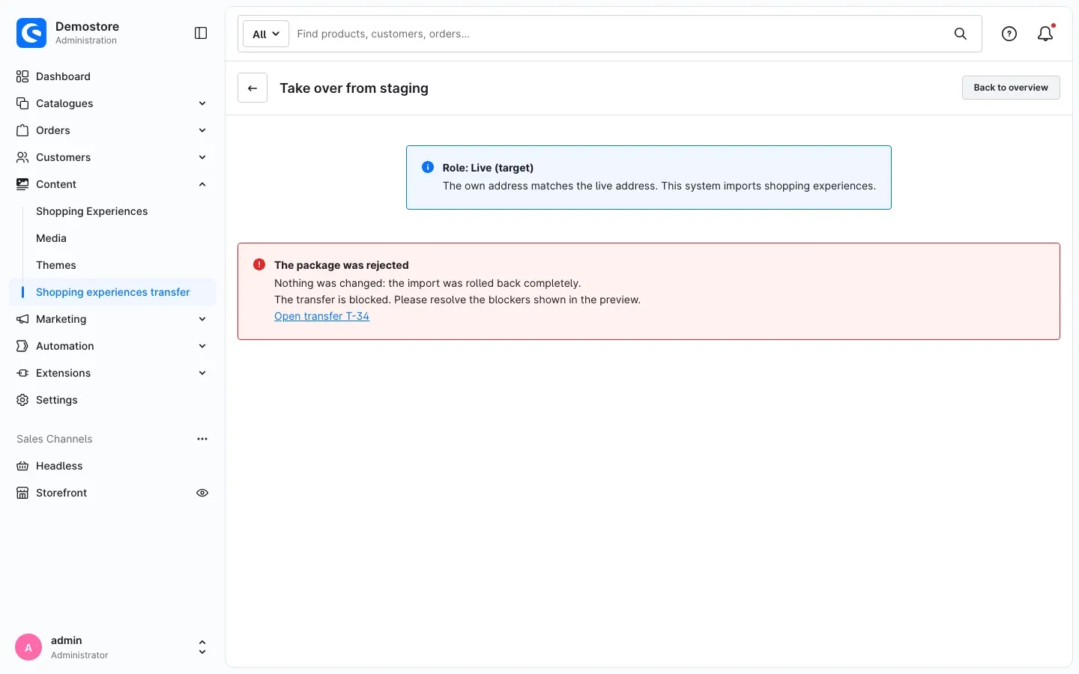
Task: Open transfer T-34 link
Action: pyautogui.click(x=321, y=316)
